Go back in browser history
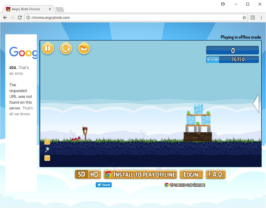 (x=5, y=18)
